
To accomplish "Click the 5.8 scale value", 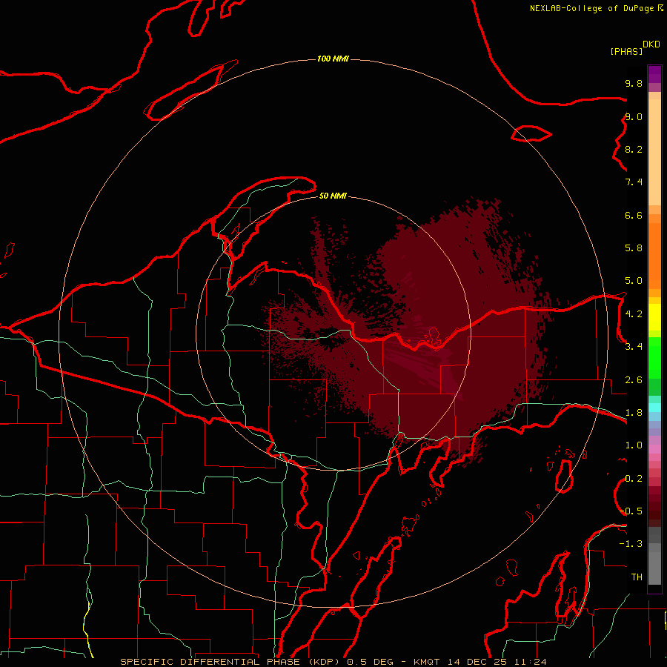I will (x=634, y=248).
